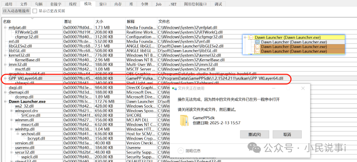Sort by the 大小 column header
The image size is (357, 162).
point(110,22)
